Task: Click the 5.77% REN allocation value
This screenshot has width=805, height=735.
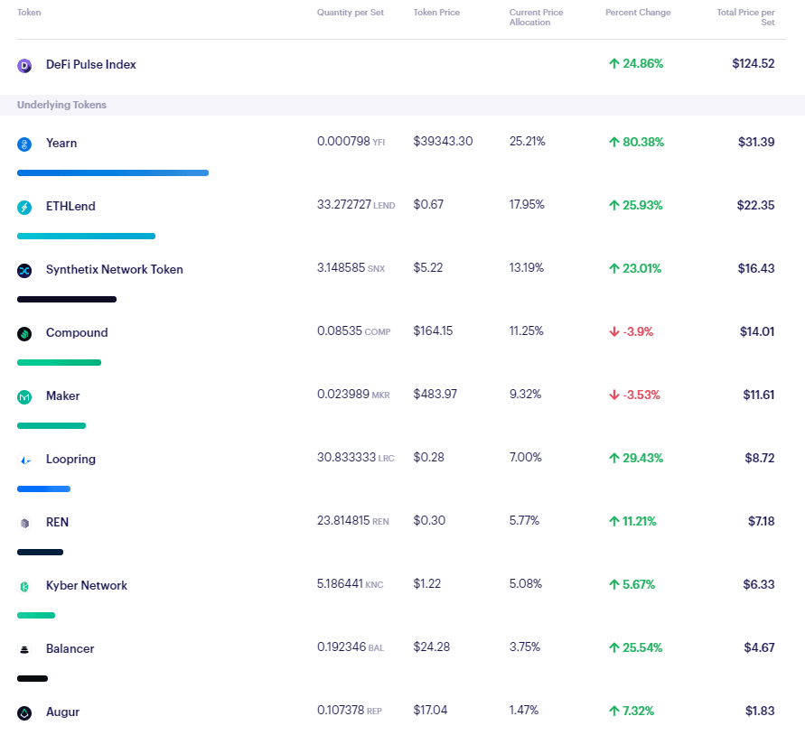Action: pyautogui.click(x=524, y=520)
